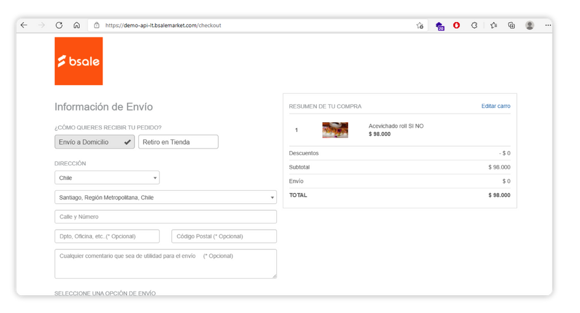580x313 pixels.
Task: Click the browser address bar URL
Action: (163, 25)
